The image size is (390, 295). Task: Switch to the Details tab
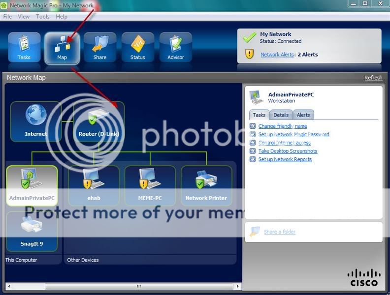281,115
